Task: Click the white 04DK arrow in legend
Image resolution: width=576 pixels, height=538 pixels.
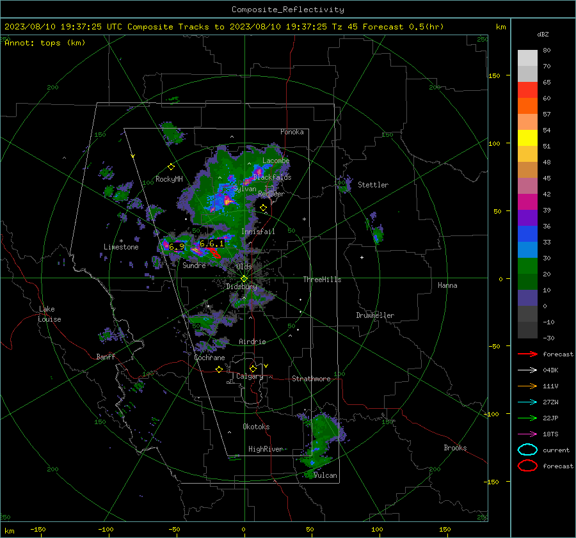Action: (x=527, y=370)
